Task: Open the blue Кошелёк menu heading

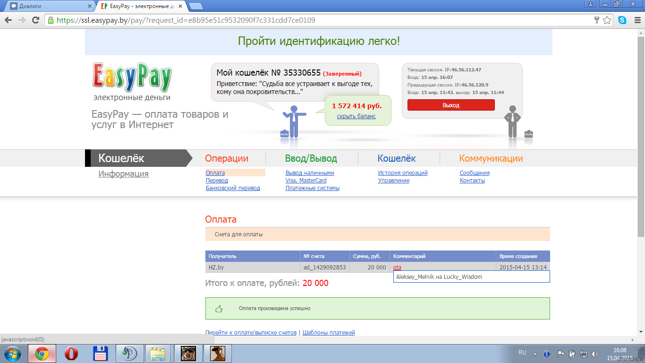Action: (x=397, y=158)
